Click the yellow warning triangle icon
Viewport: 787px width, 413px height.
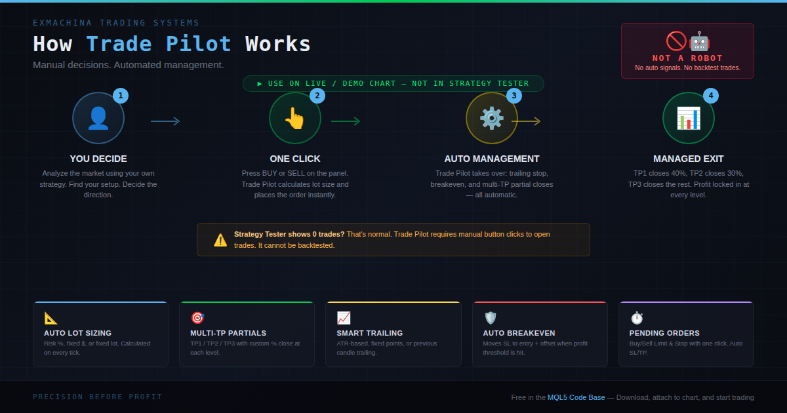tap(220, 240)
